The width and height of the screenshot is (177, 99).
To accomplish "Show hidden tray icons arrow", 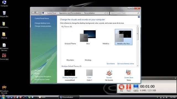I will click(158, 97).
